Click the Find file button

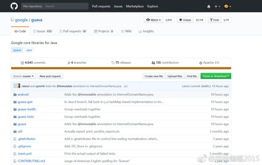[x=192, y=76]
